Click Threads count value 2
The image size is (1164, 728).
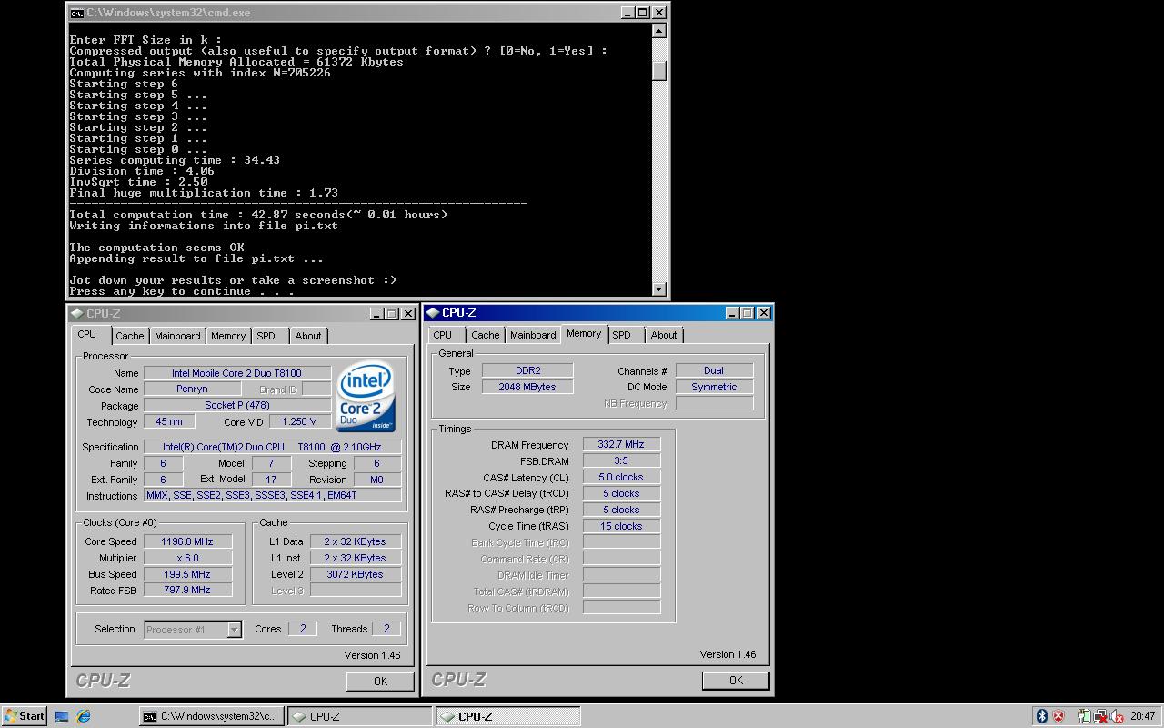(x=386, y=629)
